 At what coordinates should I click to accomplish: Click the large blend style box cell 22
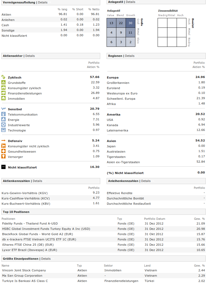coord(121,23)
